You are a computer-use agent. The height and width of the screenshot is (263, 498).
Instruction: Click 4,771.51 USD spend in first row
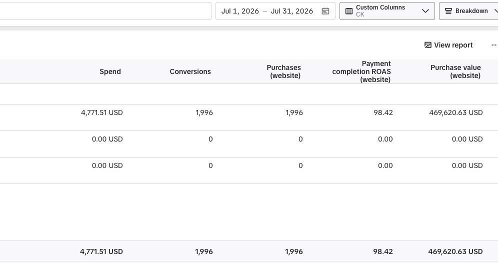click(x=101, y=113)
